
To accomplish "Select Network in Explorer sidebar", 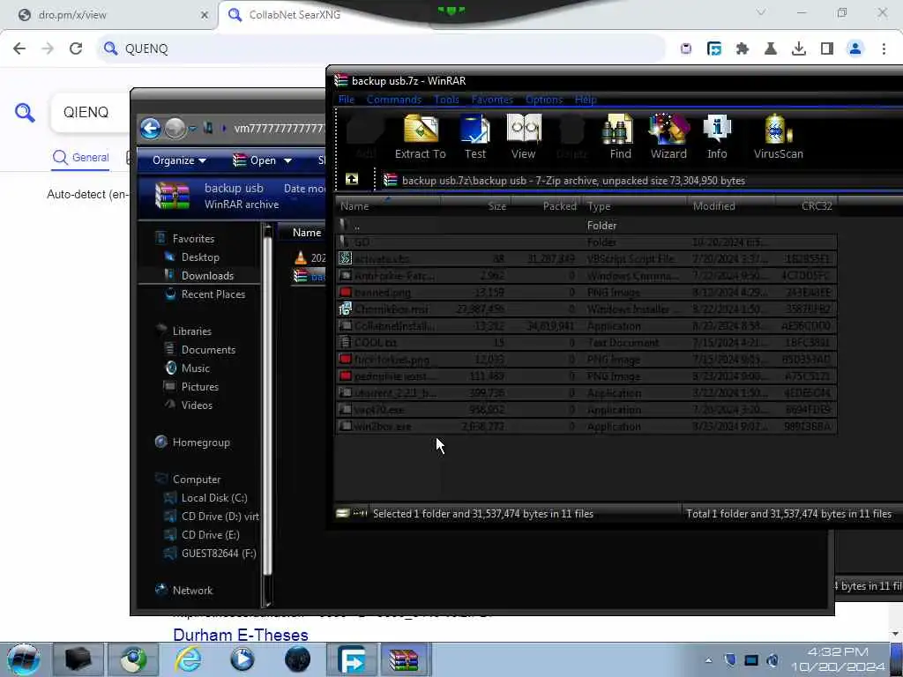I will click(184, 591).
